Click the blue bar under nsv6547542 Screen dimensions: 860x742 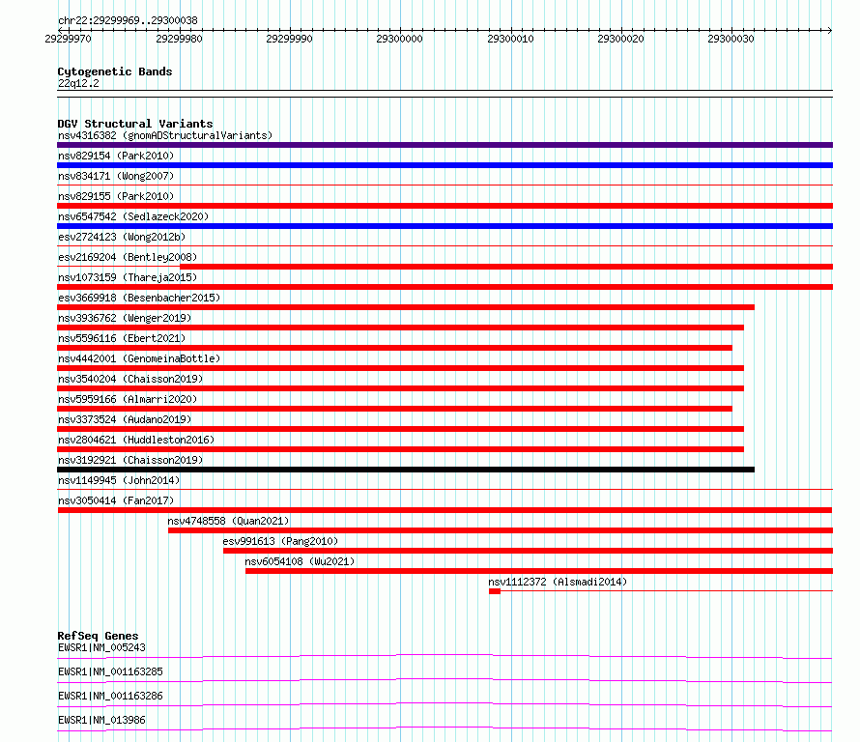444,226
